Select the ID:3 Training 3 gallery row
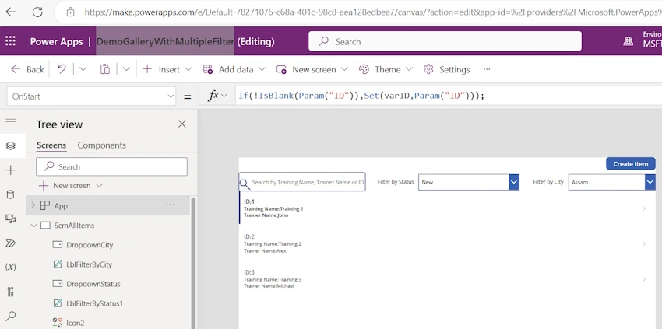The height and width of the screenshot is (329, 662). pos(447,279)
